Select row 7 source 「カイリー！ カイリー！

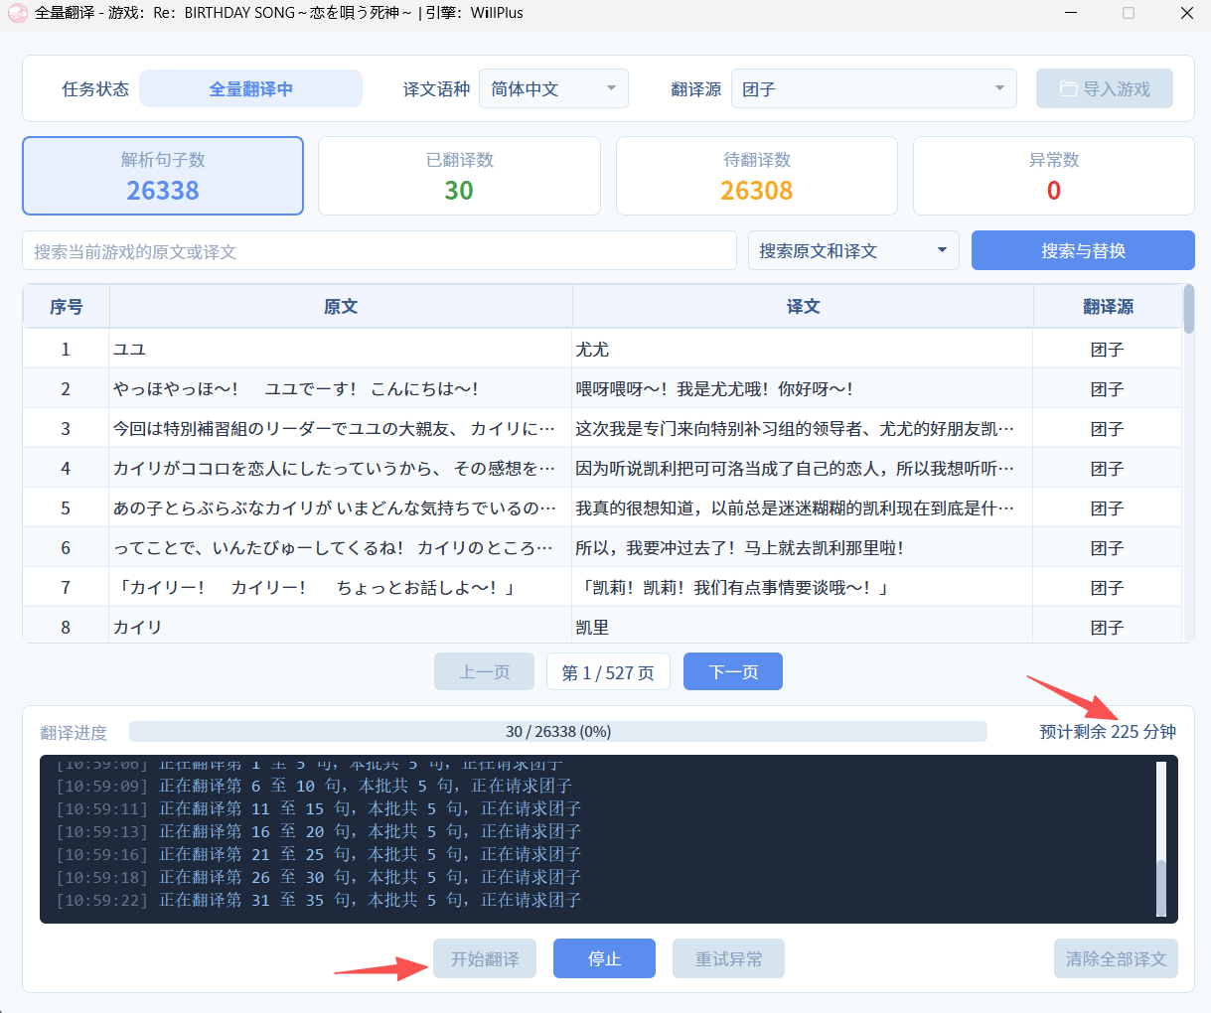[341, 587]
